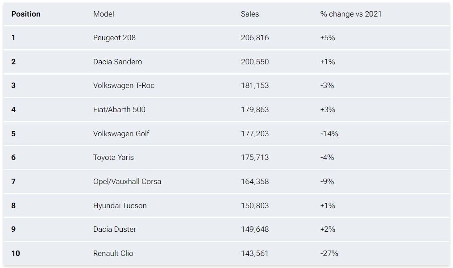
Task: Click the Position column header
Action: coord(26,14)
